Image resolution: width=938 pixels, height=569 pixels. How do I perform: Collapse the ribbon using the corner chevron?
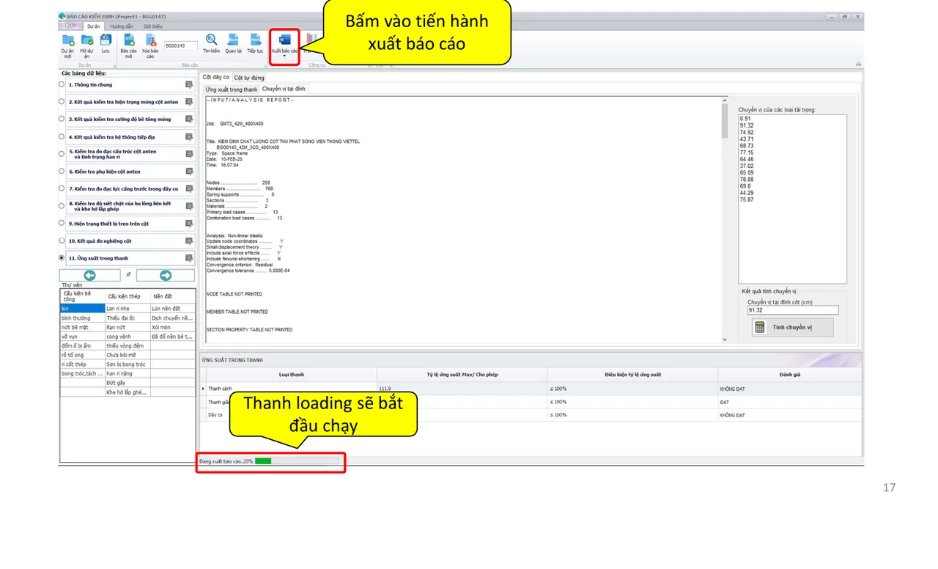(858, 65)
